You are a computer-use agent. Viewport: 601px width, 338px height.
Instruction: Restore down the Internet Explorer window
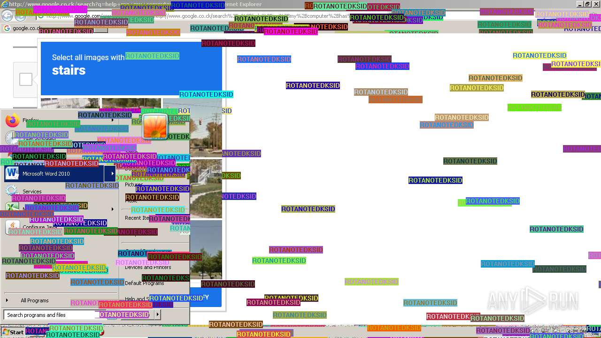(587, 4)
